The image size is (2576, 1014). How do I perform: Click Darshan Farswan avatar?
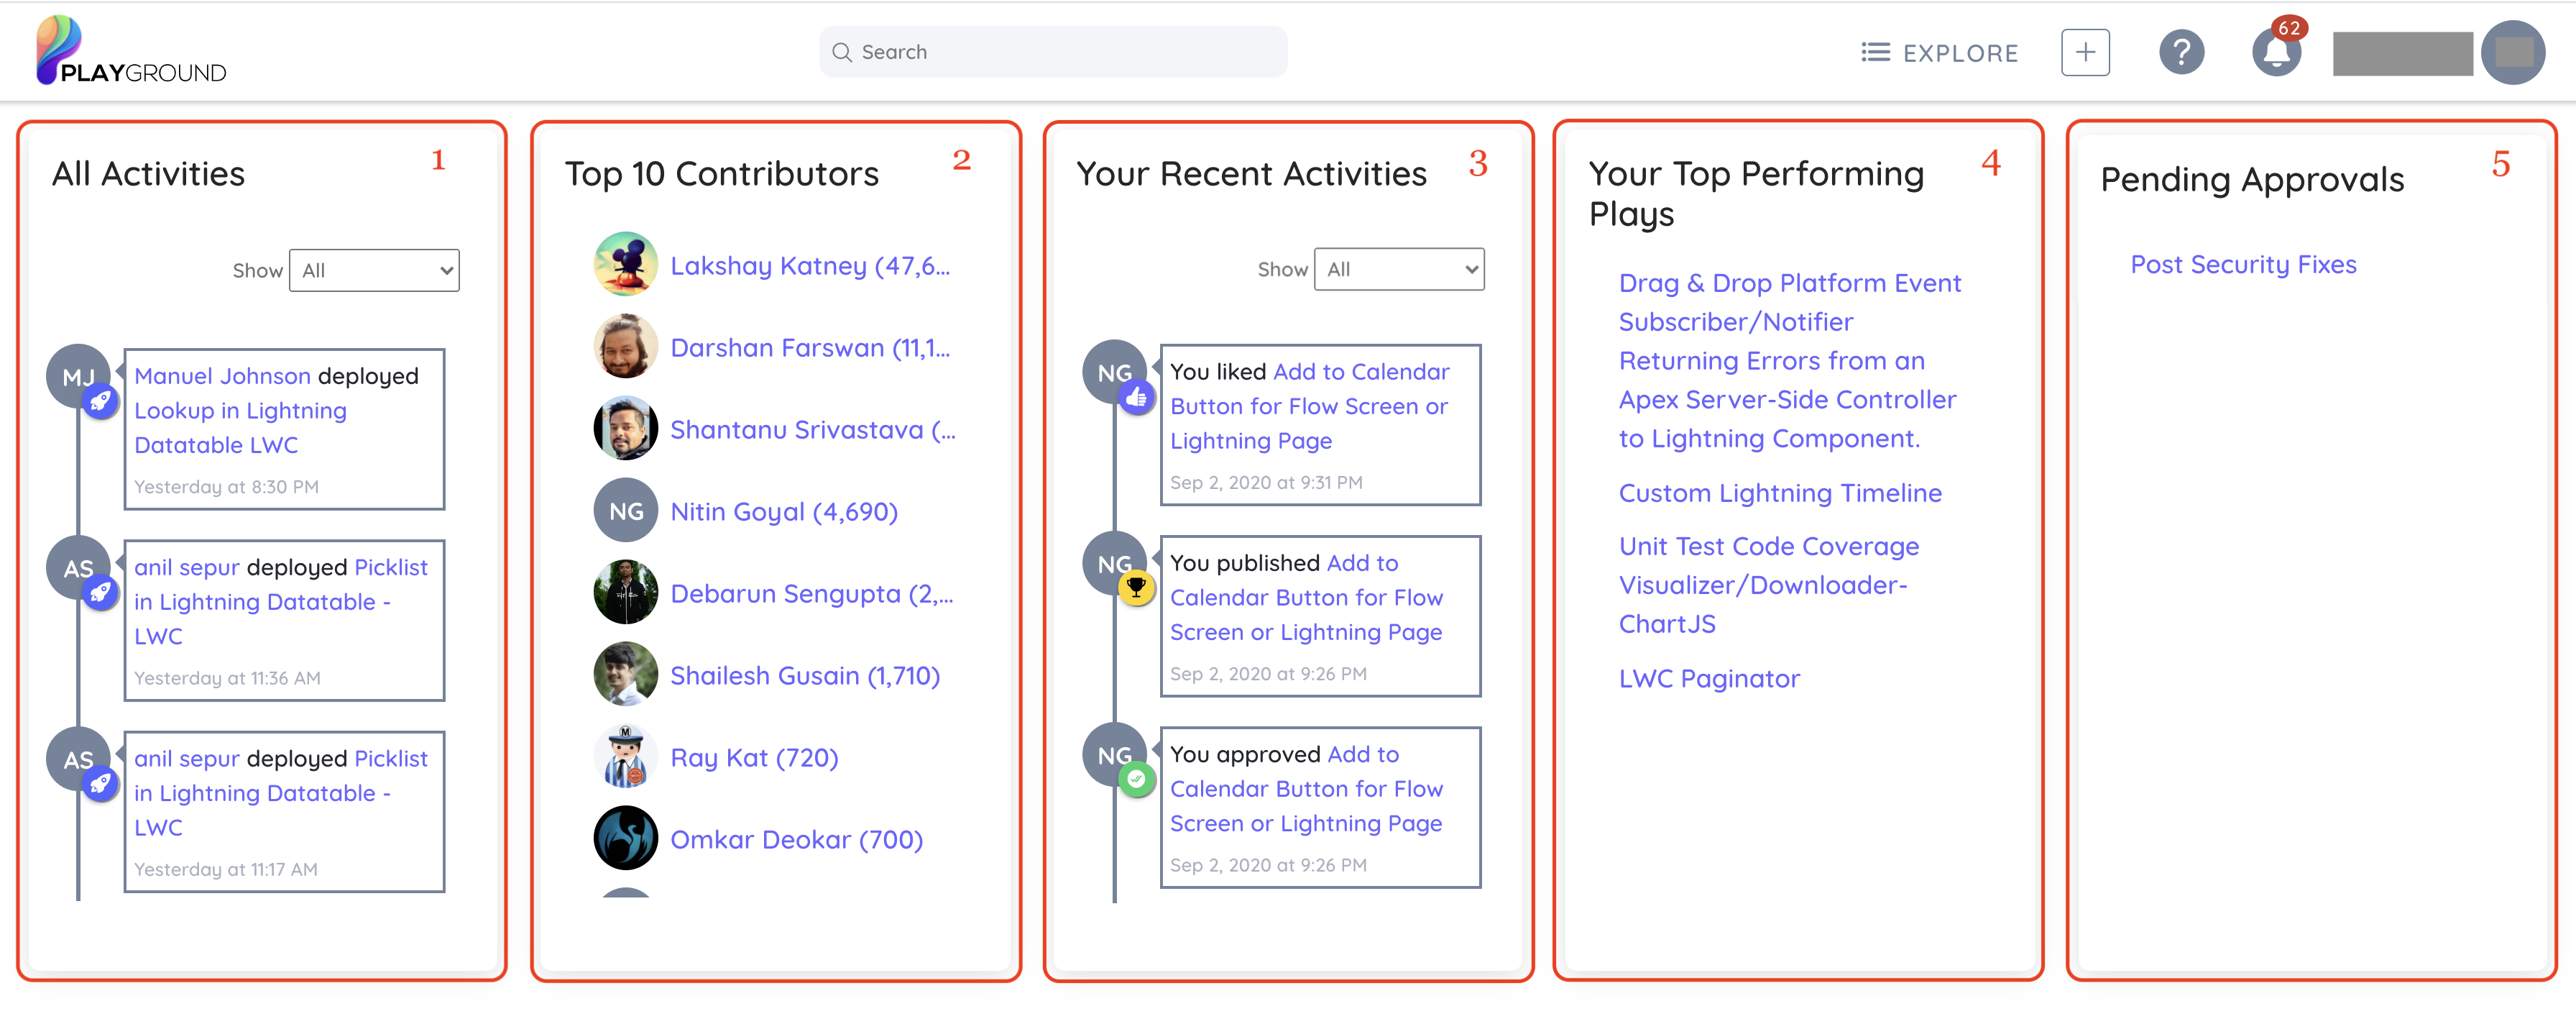click(626, 347)
